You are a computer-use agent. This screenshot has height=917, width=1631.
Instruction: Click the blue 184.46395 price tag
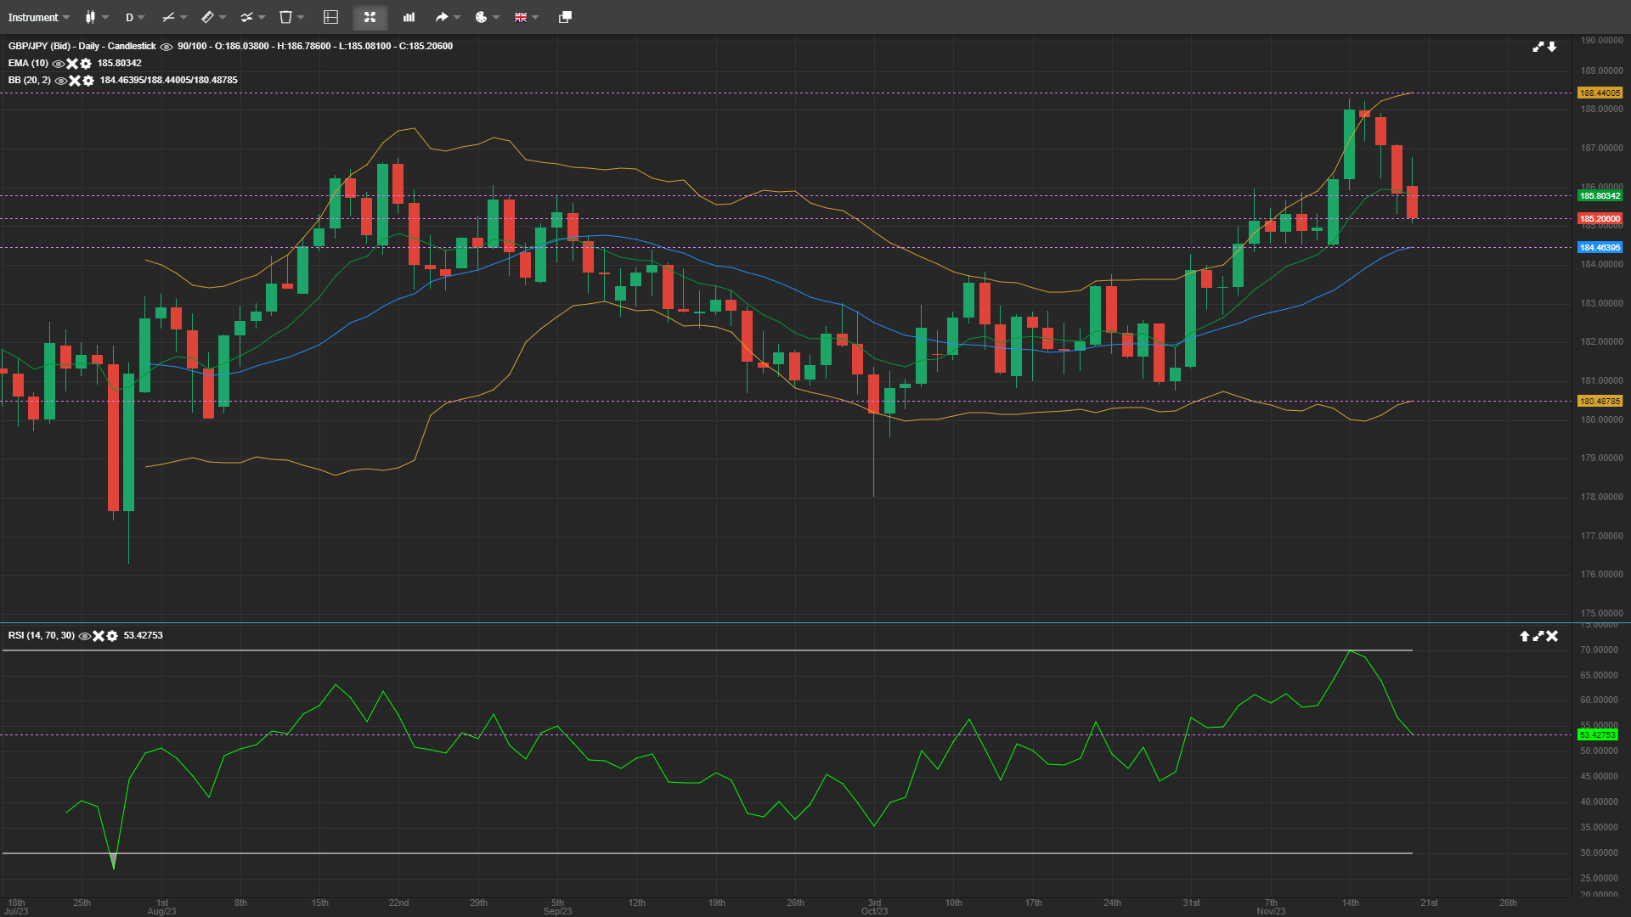tap(1600, 248)
